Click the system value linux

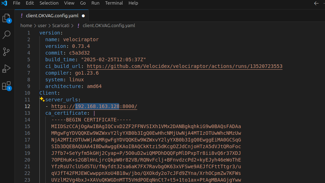[76, 80]
